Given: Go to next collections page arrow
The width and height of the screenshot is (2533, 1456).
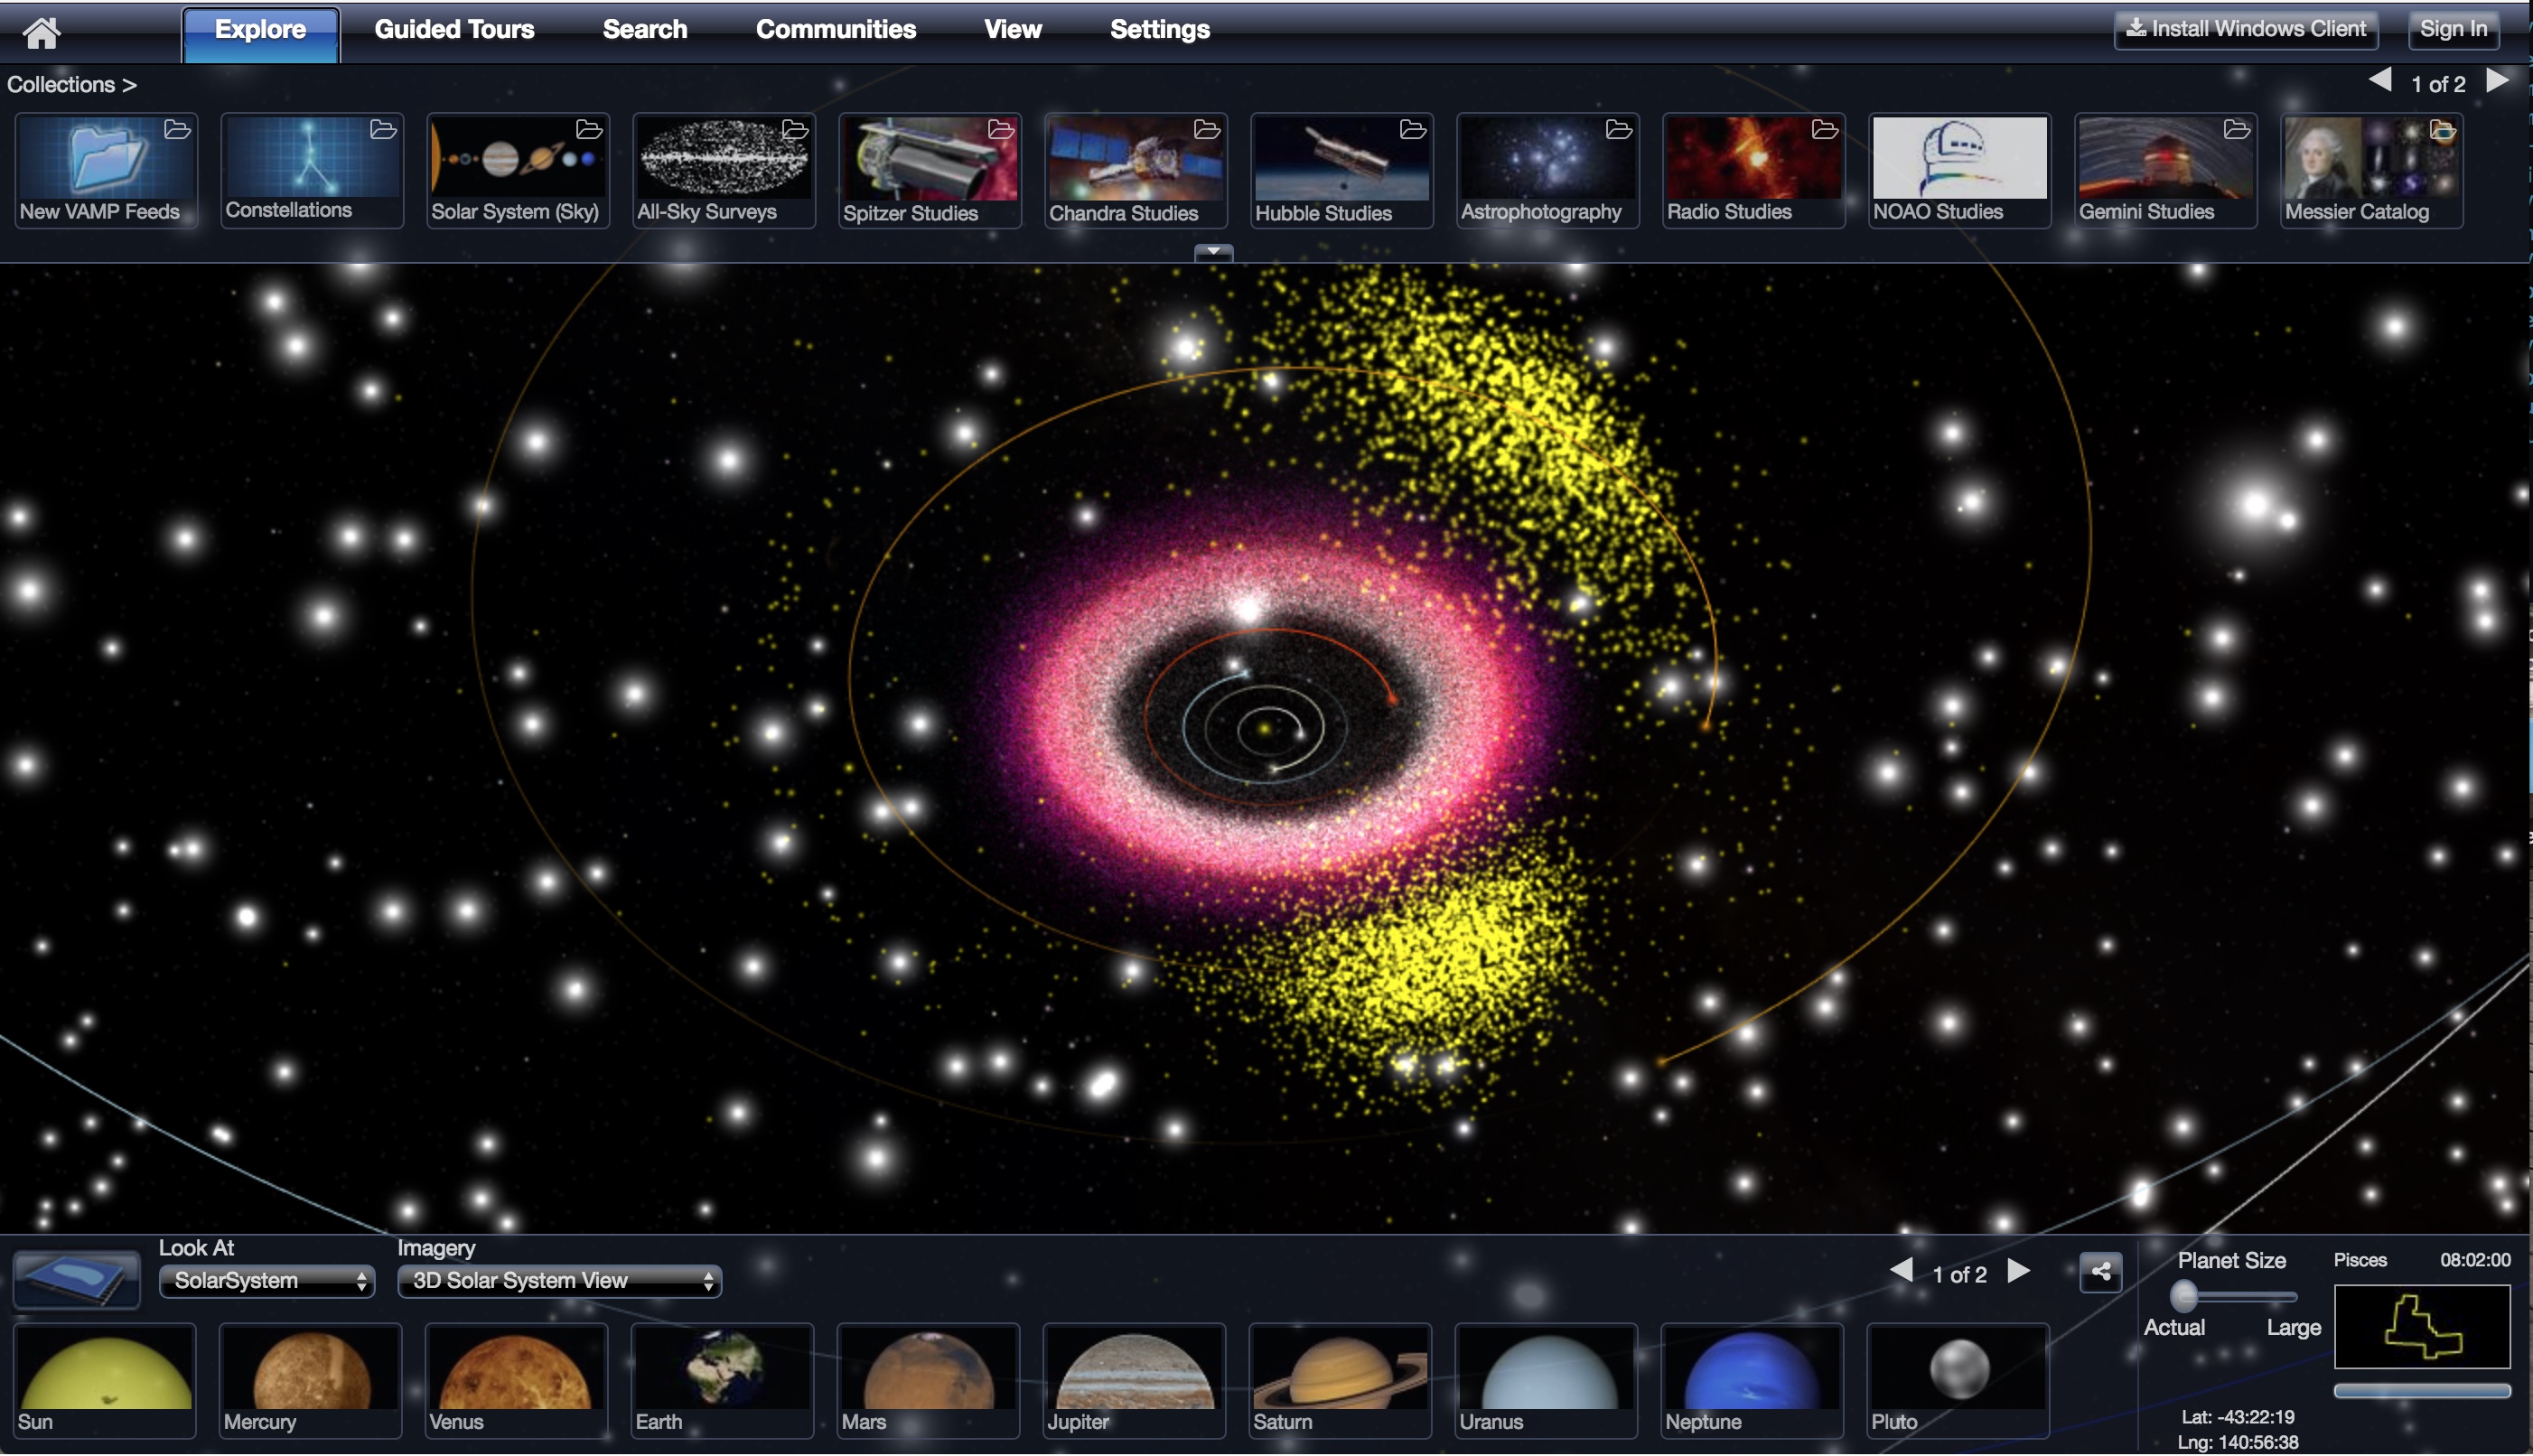Looking at the screenshot, I should point(2497,81).
